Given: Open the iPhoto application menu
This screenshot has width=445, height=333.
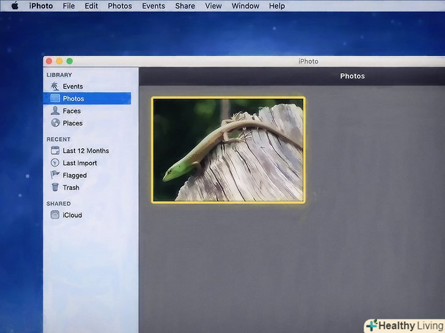Looking at the screenshot, I should [x=41, y=6].
